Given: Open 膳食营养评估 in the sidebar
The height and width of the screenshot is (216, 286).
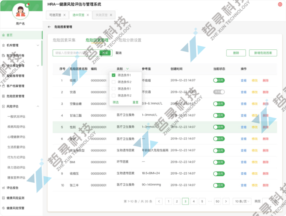Looking at the screenshot, I should tap(16, 178).
